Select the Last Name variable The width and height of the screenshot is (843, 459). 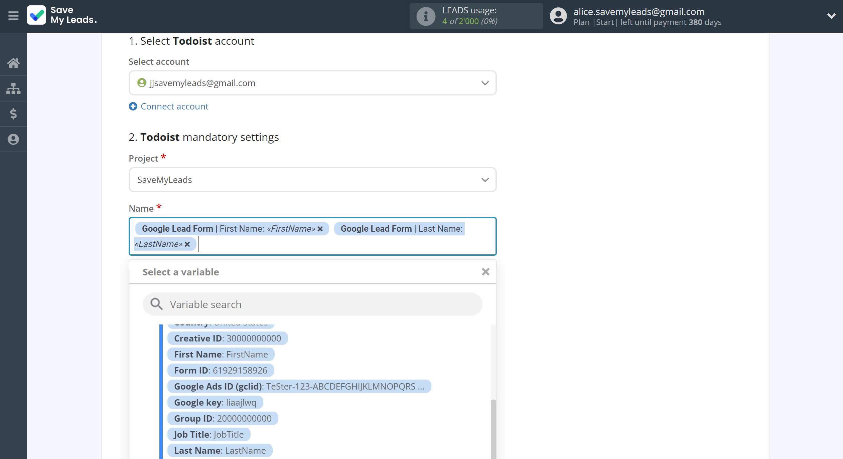220,450
